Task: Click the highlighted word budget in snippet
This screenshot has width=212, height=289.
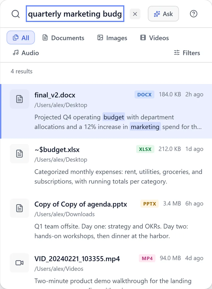Action: tap(114, 117)
